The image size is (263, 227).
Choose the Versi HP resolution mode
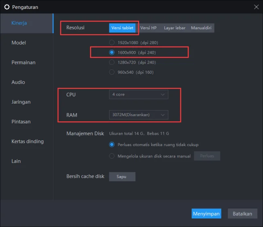(148, 28)
